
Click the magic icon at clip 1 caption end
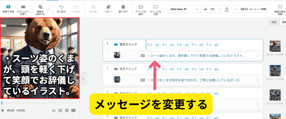[x=258, y=56]
